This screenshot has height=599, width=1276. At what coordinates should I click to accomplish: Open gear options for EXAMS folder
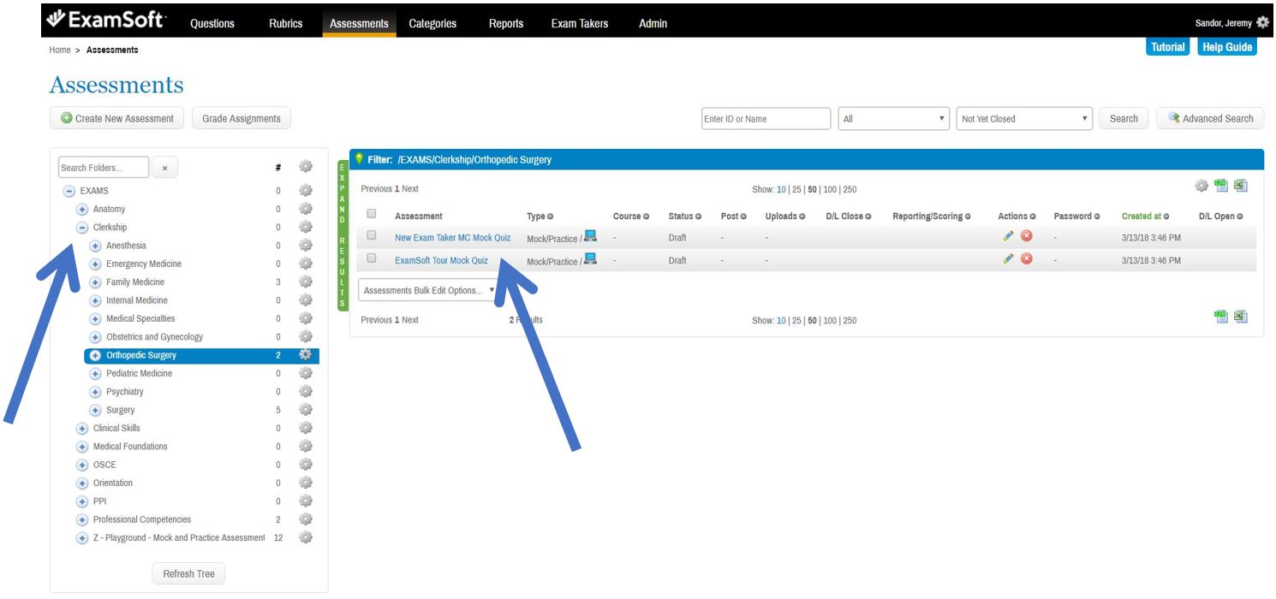[306, 190]
